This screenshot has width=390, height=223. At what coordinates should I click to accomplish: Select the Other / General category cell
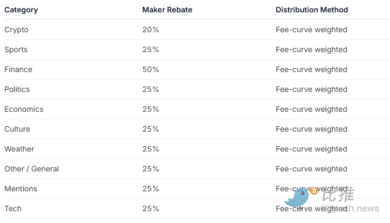click(x=31, y=169)
